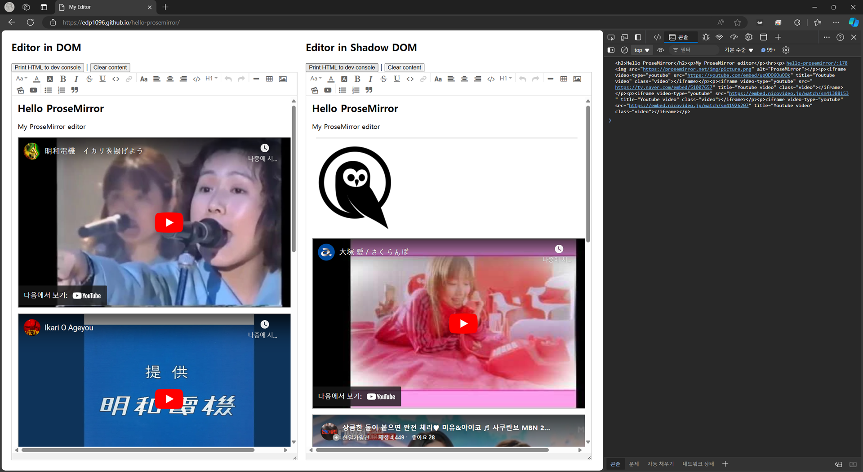Screen dimensions: 863x472
Task: Open the Sources bug-icon tab in DevTools
Action: point(706,37)
